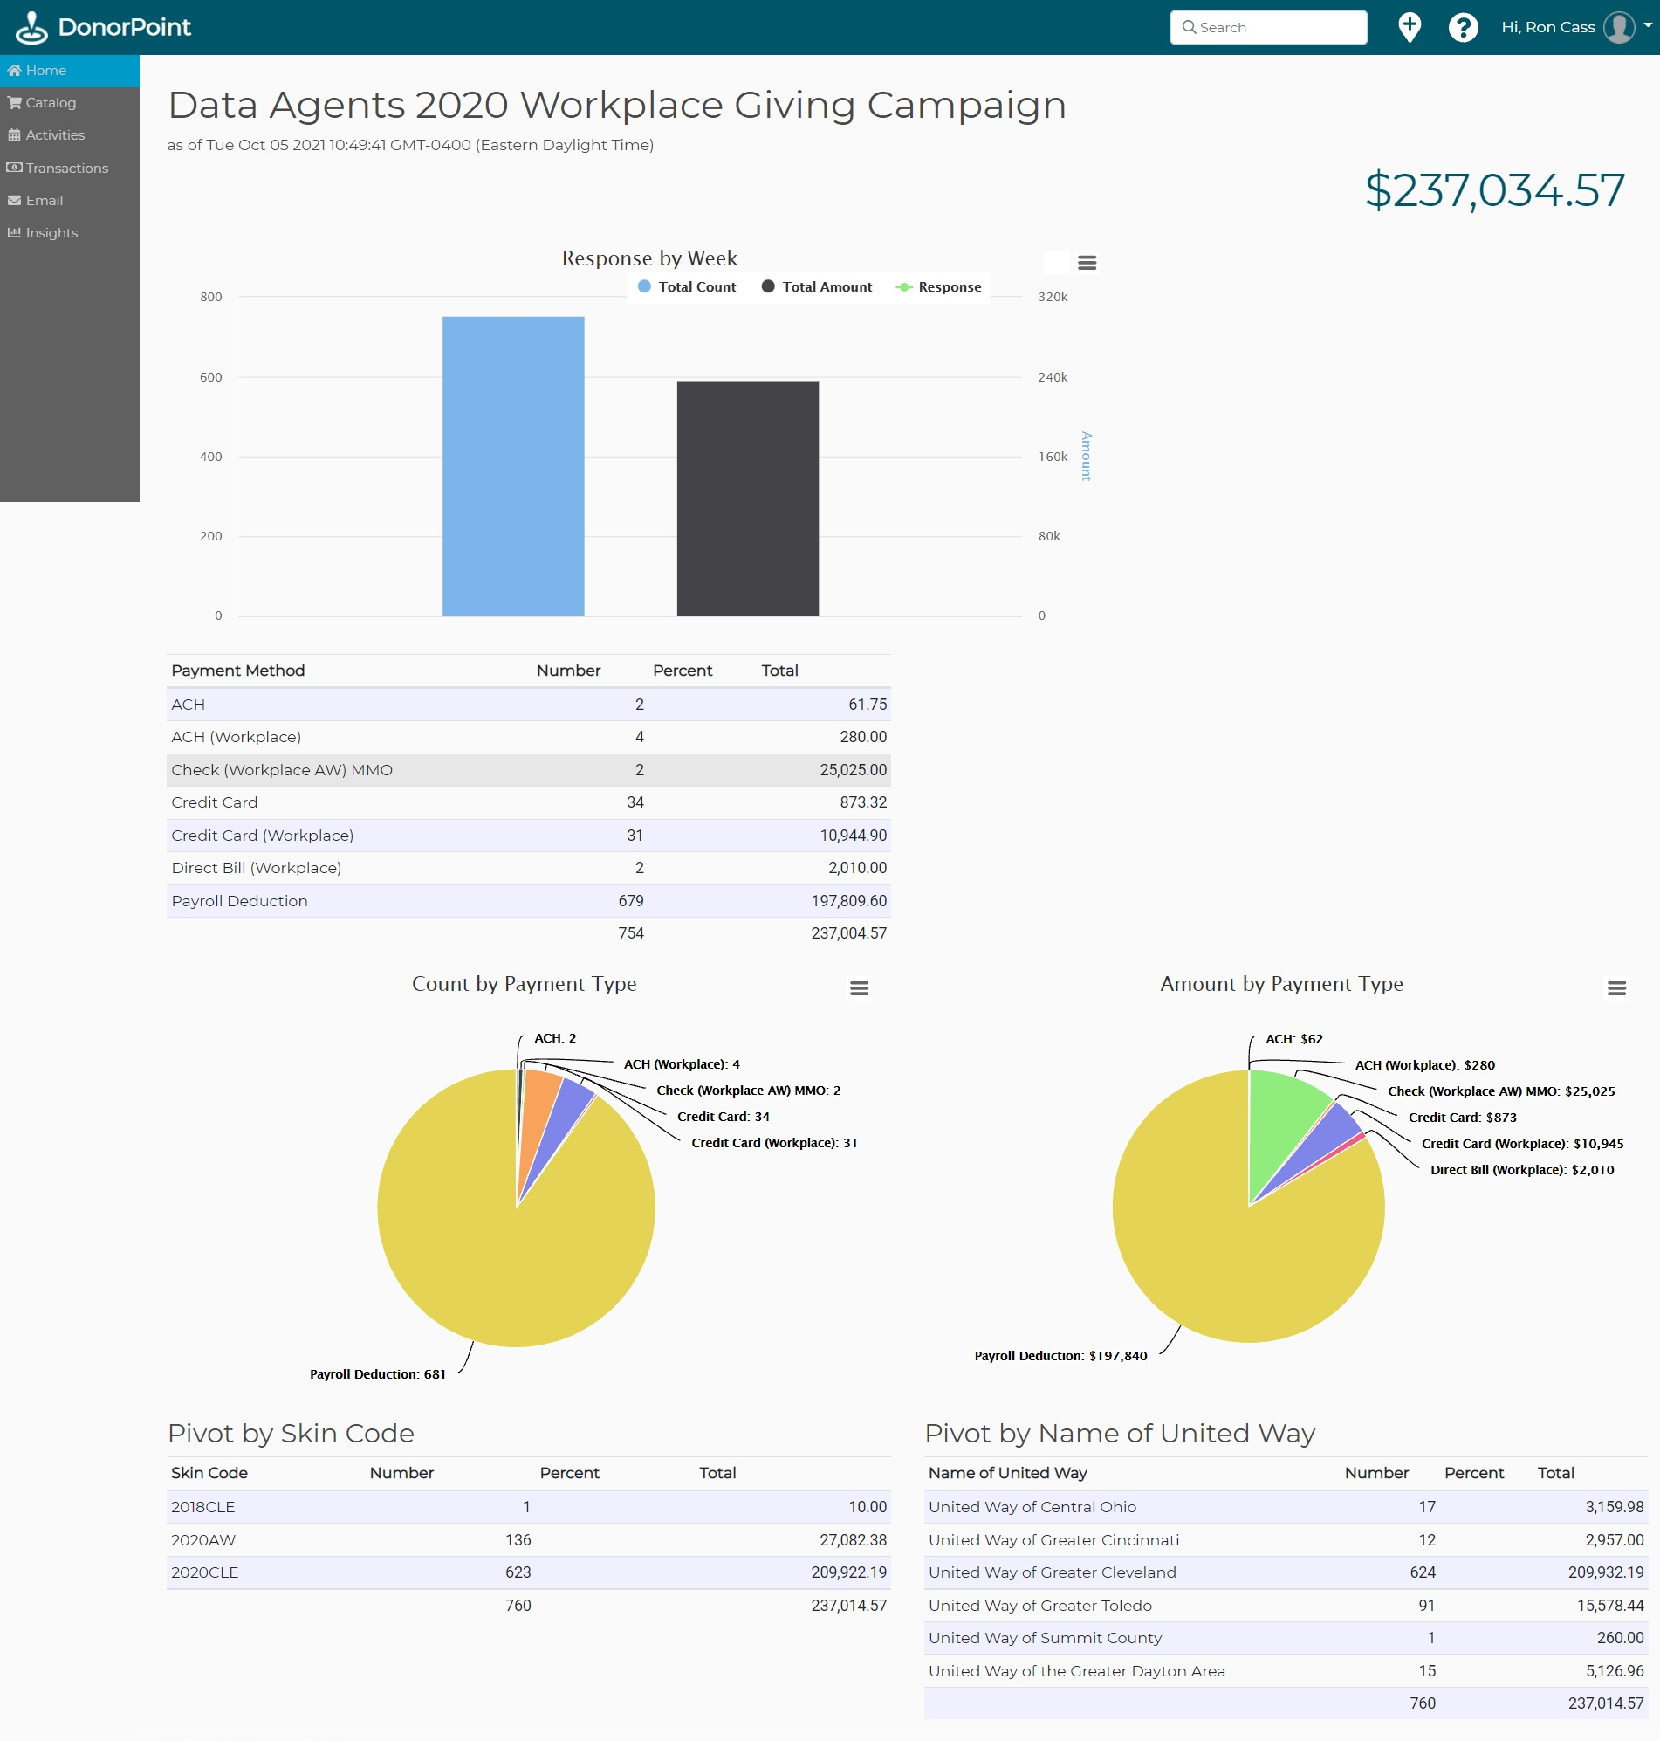Click the DonorPoint logo icon
This screenshot has width=1660, height=1741.
31,27
